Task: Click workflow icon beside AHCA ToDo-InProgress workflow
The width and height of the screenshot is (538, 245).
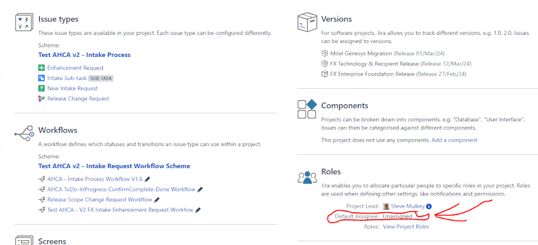Action: pos(42,189)
